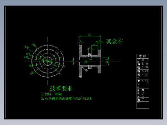Click the '其余' surface finish label

[x=111, y=41]
